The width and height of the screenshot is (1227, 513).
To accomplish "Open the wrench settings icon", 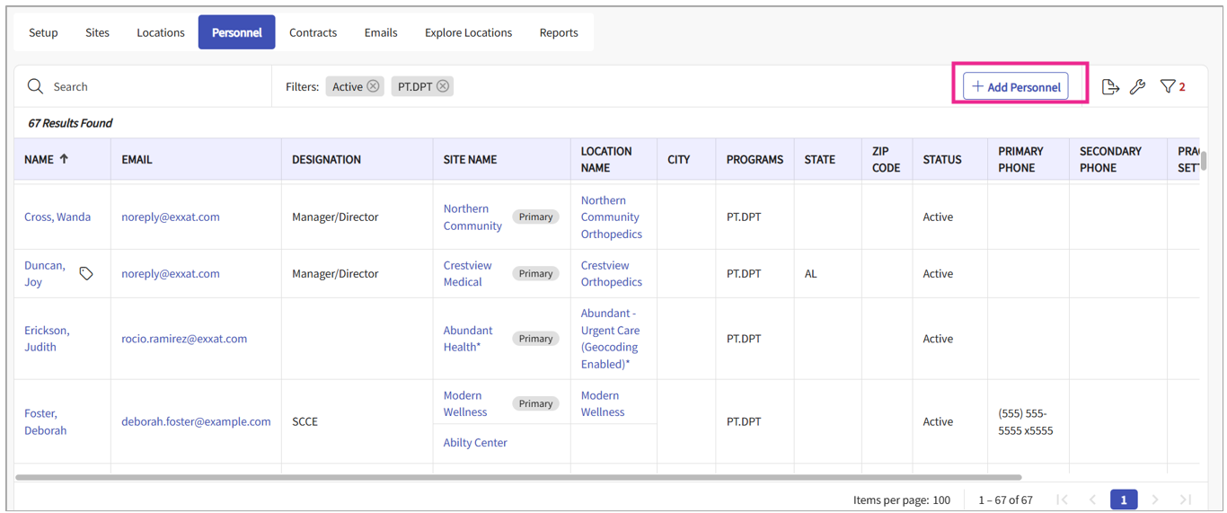I will 1137,87.
